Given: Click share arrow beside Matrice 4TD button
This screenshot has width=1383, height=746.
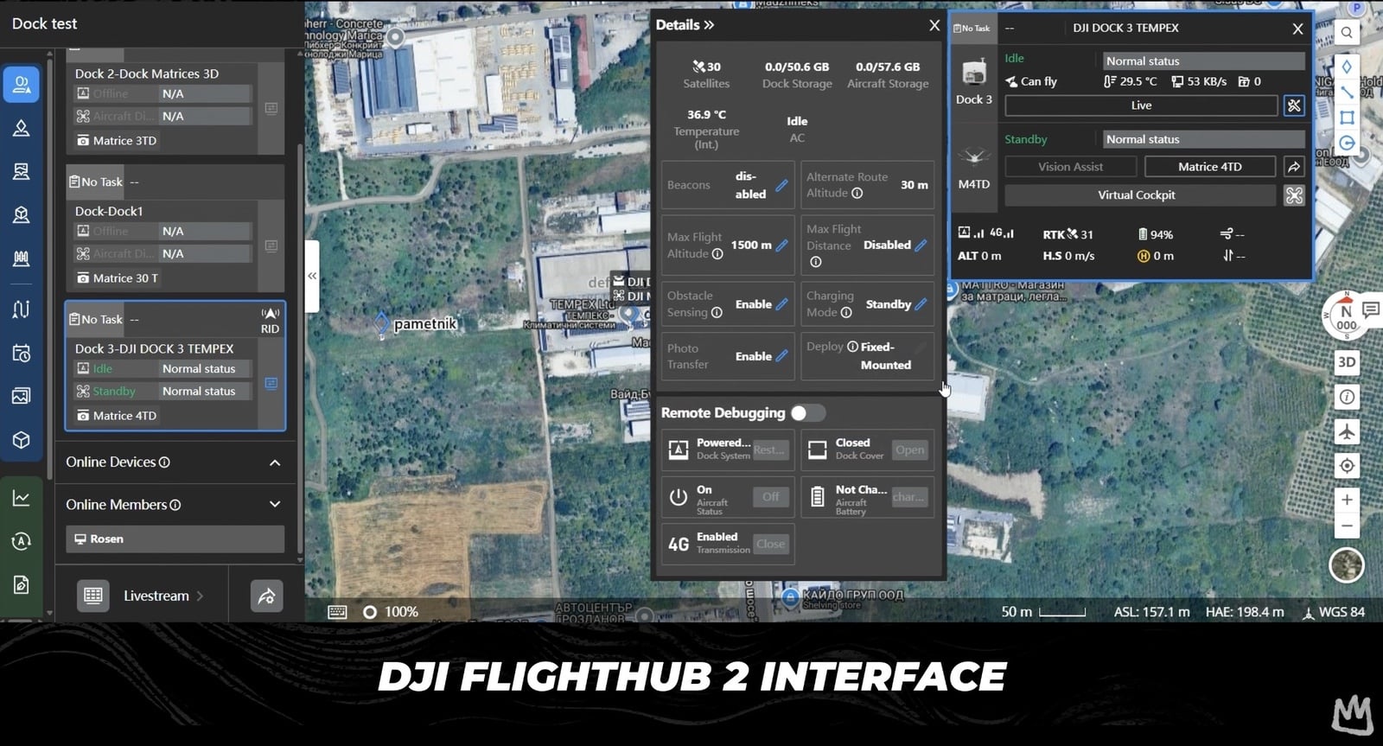Looking at the screenshot, I should tap(1294, 167).
